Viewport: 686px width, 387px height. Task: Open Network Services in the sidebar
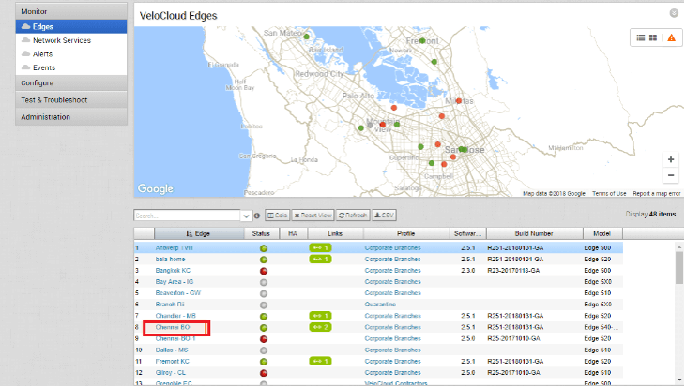(x=62, y=40)
